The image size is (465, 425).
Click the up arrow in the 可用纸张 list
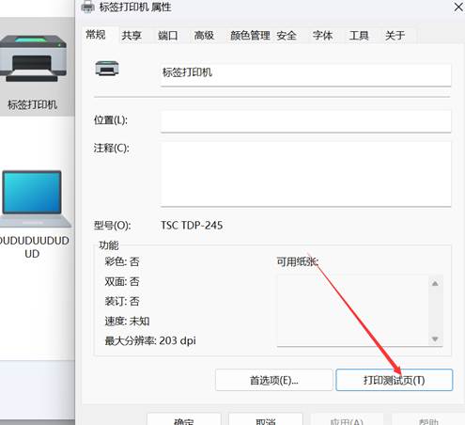click(x=435, y=284)
